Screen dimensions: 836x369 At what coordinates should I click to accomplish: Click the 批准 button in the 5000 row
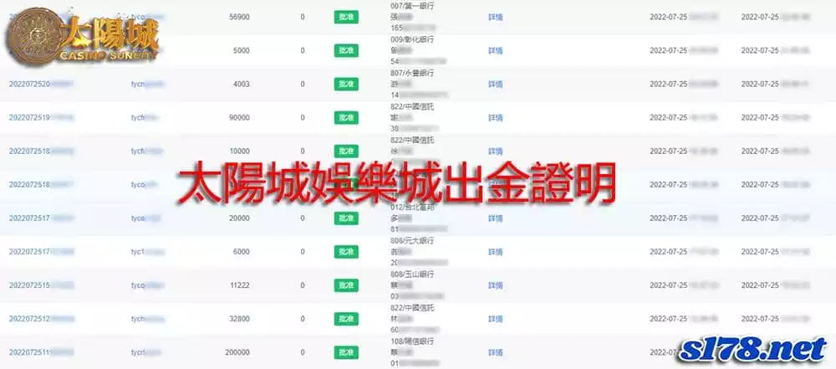pyautogui.click(x=346, y=51)
